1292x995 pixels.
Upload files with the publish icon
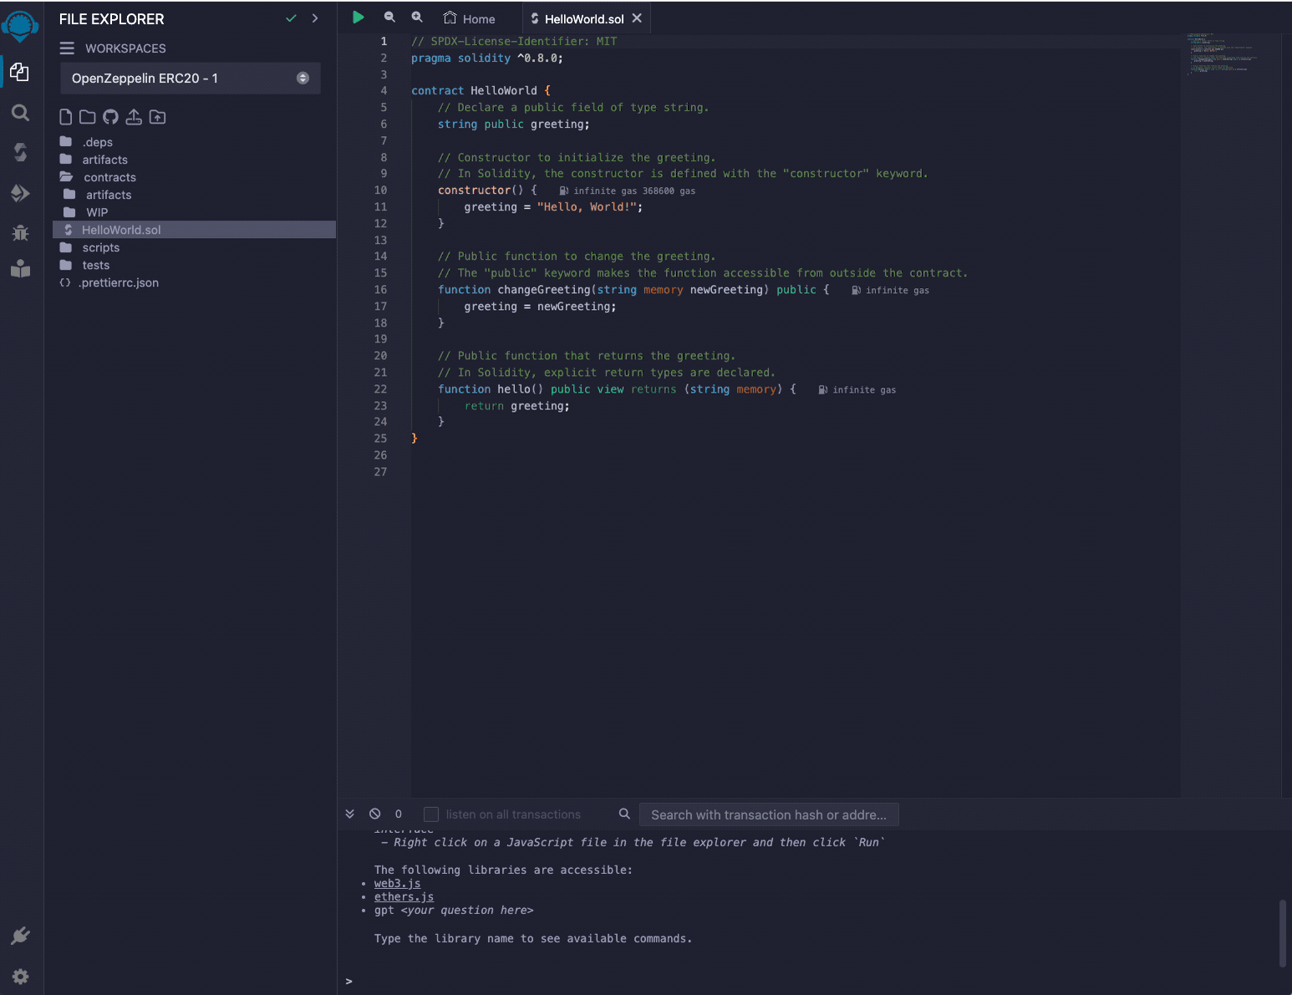134,117
